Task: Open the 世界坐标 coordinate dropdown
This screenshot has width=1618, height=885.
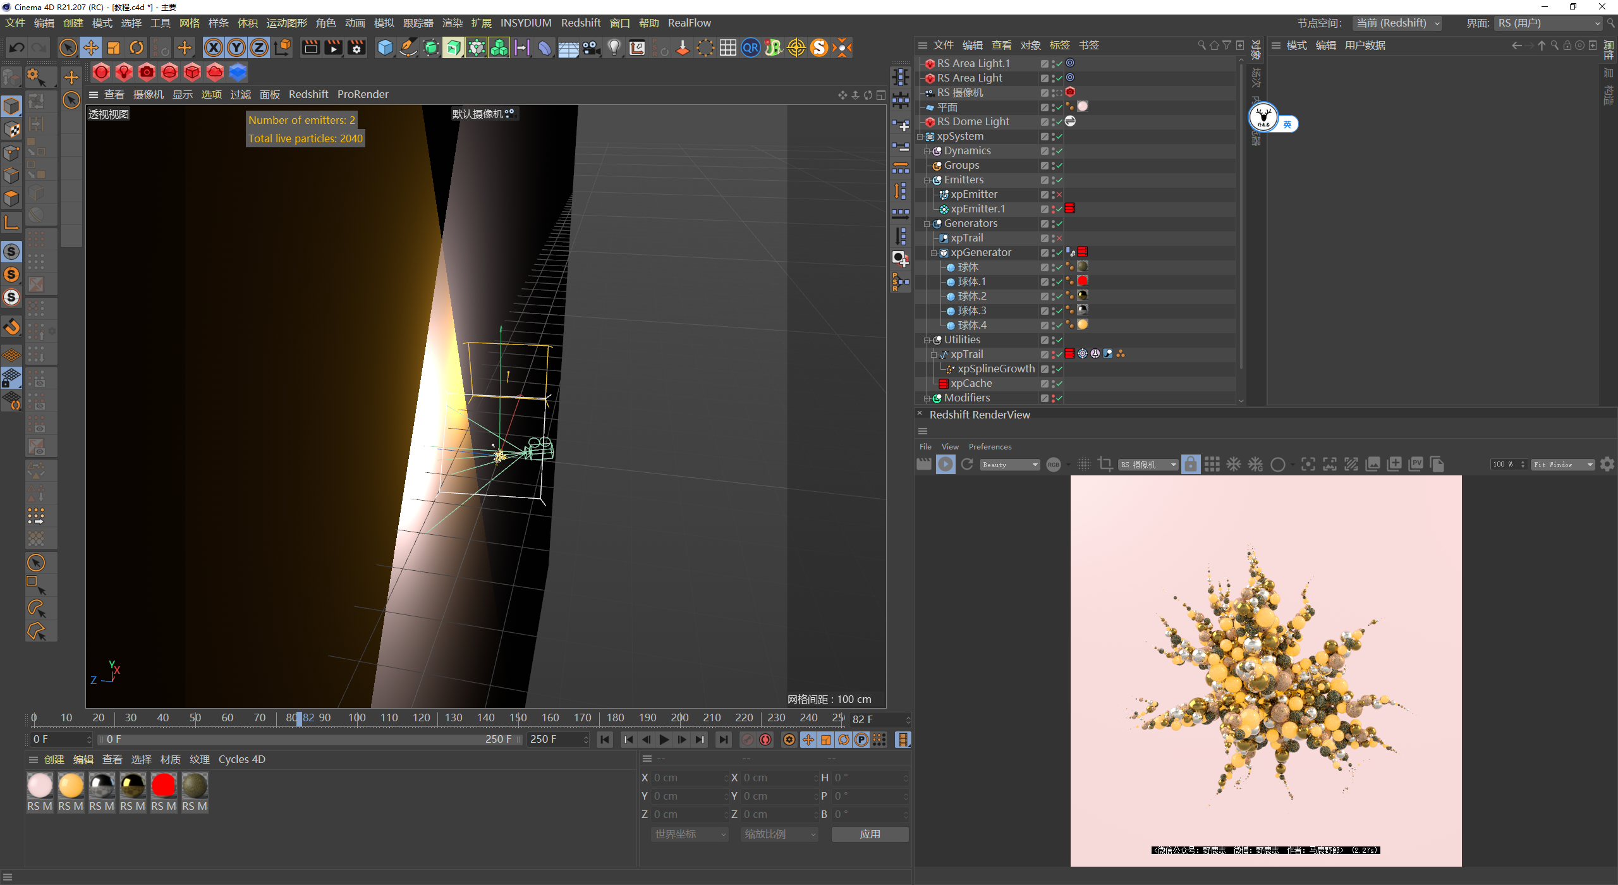Action: [x=690, y=834]
